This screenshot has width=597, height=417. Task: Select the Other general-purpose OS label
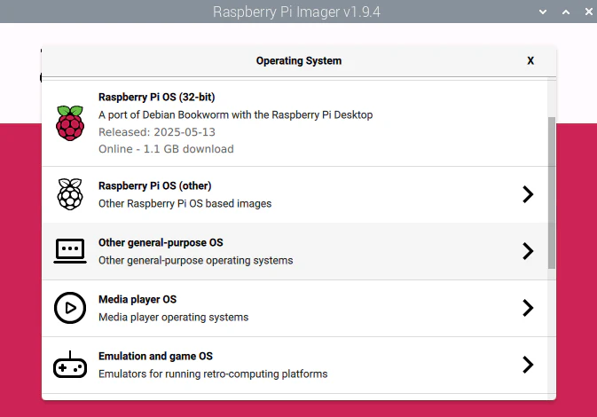tap(161, 242)
